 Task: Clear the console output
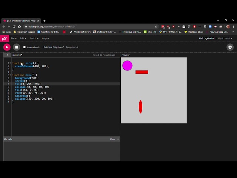(113, 139)
